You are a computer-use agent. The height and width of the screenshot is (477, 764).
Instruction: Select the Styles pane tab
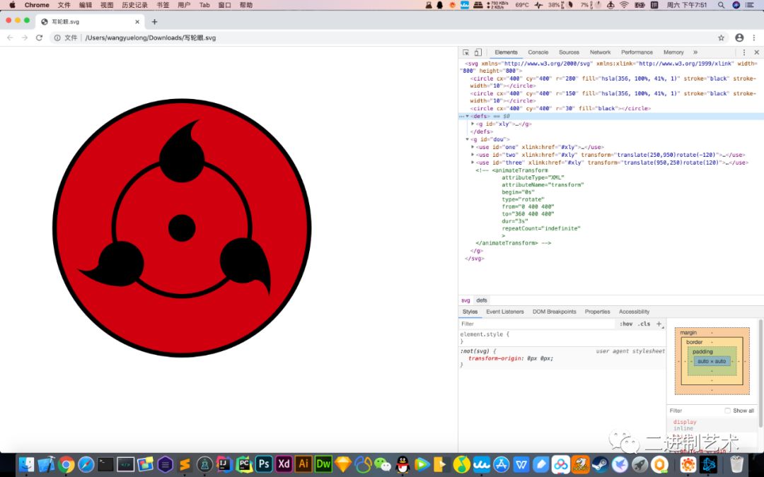coord(470,312)
